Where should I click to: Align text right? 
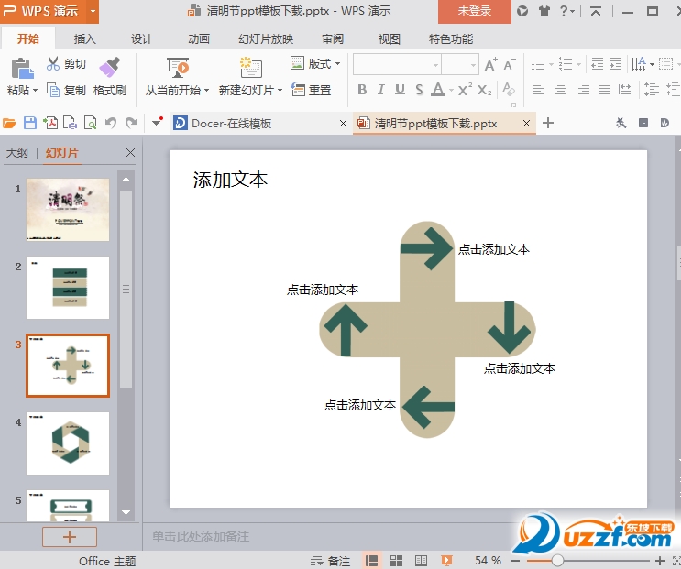tap(583, 91)
